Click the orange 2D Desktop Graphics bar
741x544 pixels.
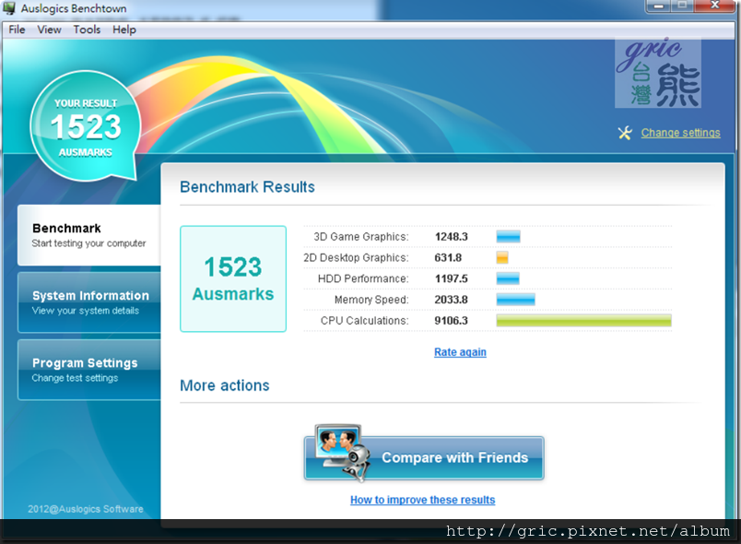pos(502,257)
